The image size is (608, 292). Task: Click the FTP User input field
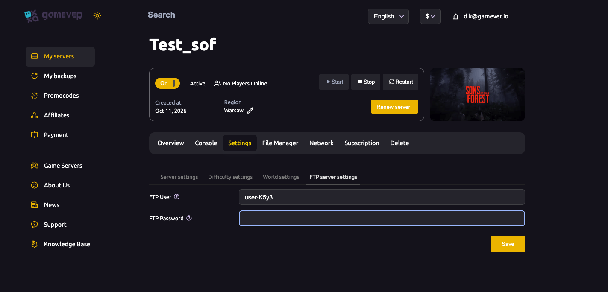382,197
